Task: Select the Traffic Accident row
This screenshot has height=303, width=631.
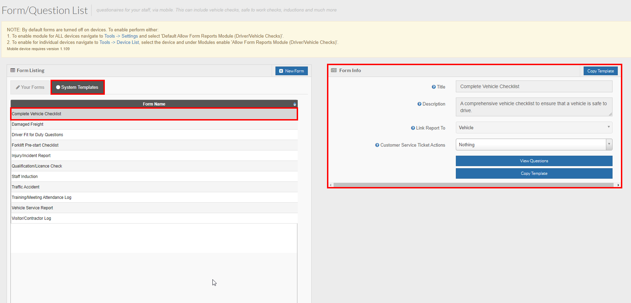Action: 154,187
